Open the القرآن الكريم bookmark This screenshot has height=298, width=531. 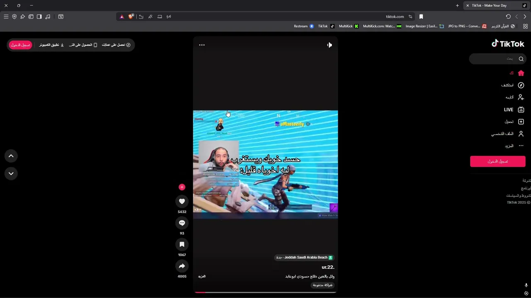[503, 26]
